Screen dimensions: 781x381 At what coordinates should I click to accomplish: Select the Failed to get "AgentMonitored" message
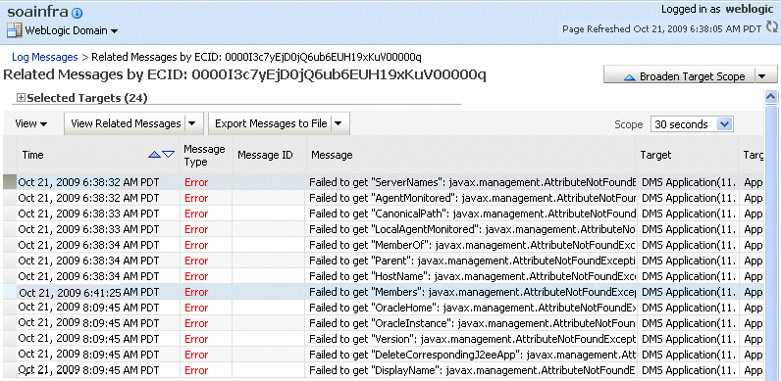pos(472,198)
